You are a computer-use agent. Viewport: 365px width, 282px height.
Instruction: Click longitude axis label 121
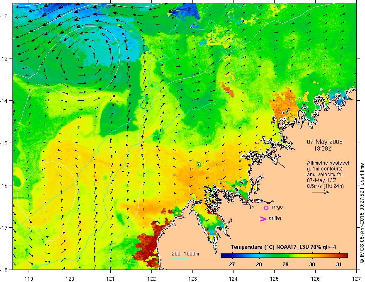(x=111, y=279)
